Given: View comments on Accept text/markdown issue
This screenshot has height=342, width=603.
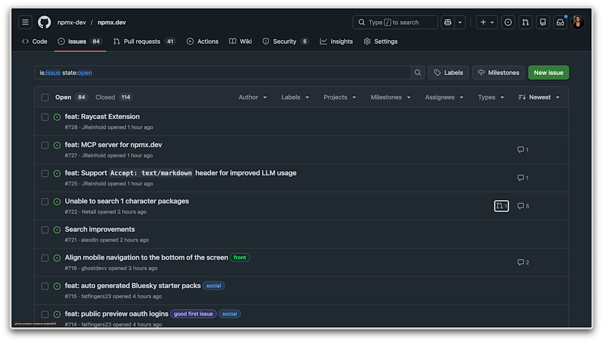Looking at the screenshot, I should click(523, 178).
